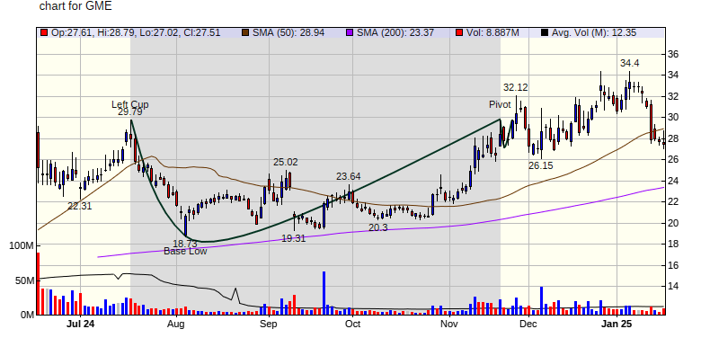Viewport: 701px width, 338px height.
Task: Click the 'Pivot' annotation label
Action: (x=500, y=104)
